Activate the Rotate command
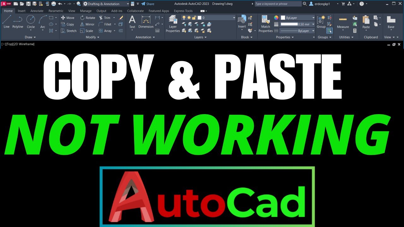Viewport: 404px width, 227px height. tap(87, 18)
